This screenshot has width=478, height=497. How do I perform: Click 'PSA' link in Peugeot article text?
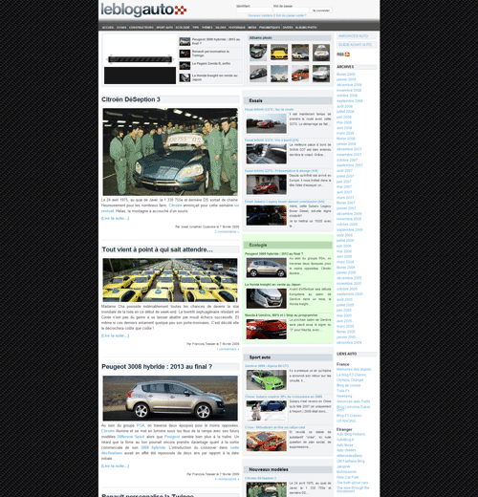[141, 425]
